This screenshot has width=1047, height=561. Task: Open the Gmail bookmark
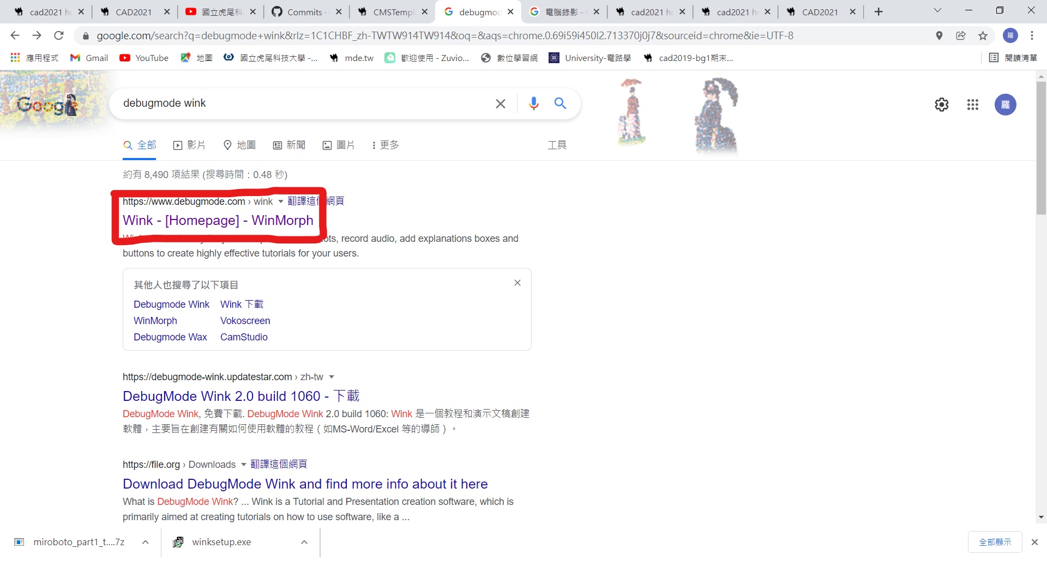(x=89, y=58)
